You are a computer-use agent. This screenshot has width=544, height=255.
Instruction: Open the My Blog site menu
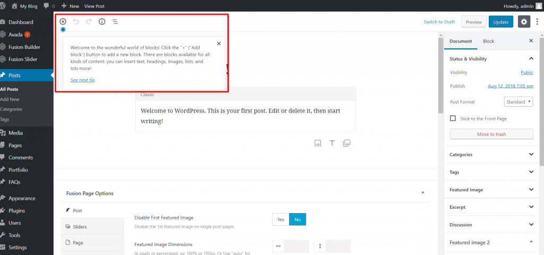tap(24, 6)
